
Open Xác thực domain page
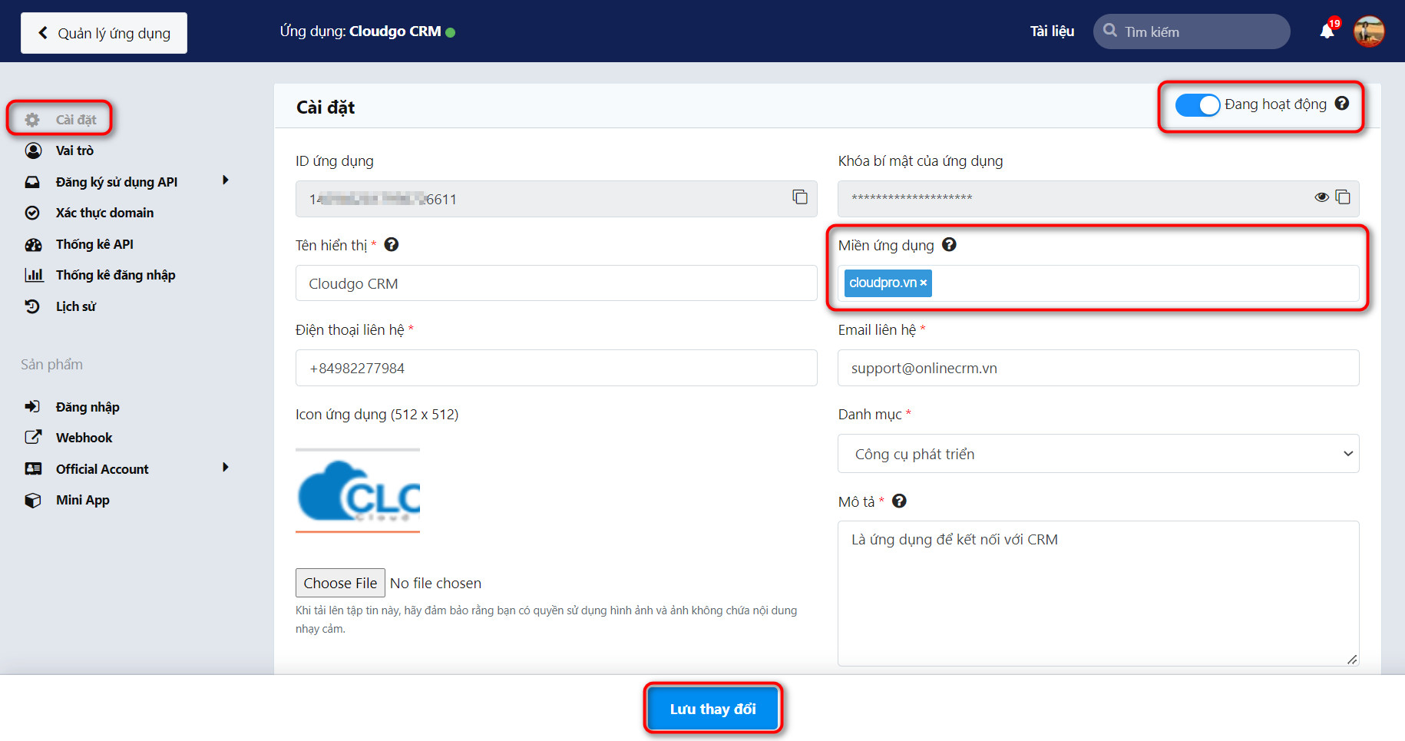(104, 213)
